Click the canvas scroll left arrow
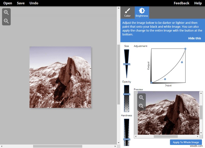The height and width of the screenshot is (148, 205). (x=2, y=146)
